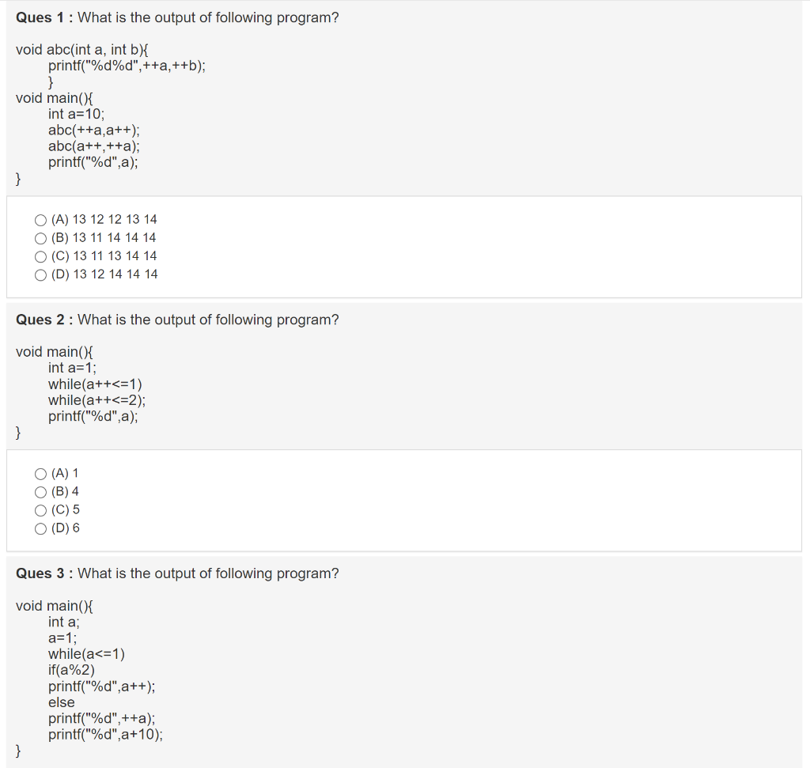Choose answer (C) 13 11 13 14 14 in Ques 1
Viewport: 810px width, 768px height.
click(x=40, y=255)
